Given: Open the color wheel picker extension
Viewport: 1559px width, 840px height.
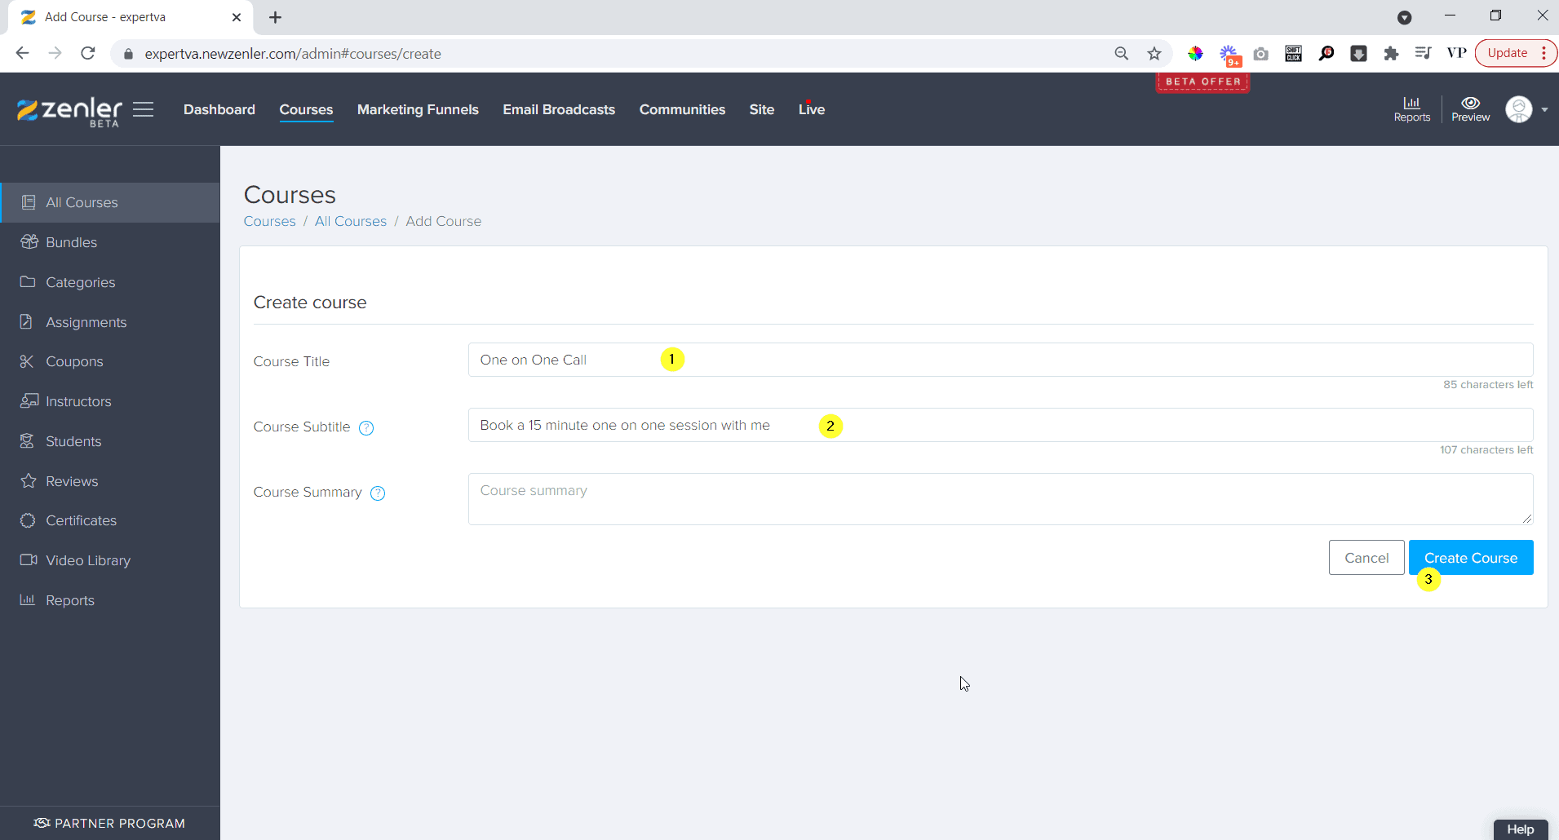Looking at the screenshot, I should coord(1196,53).
